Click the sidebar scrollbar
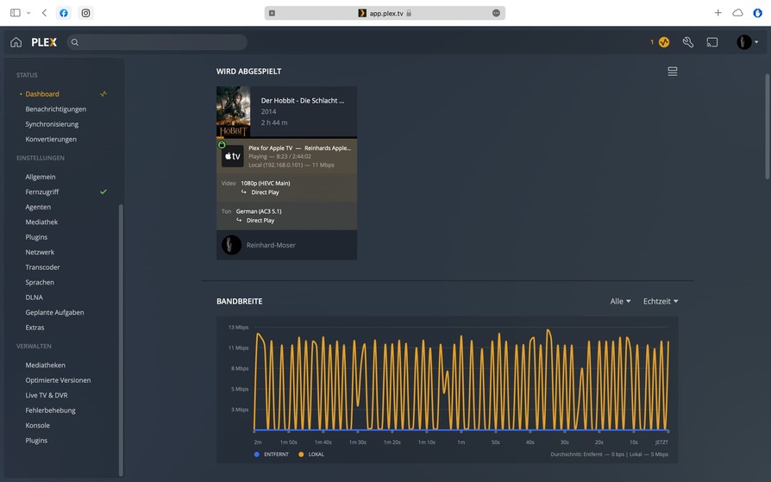The image size is (771, 482). pyautogui.click(x=121, y=340)
